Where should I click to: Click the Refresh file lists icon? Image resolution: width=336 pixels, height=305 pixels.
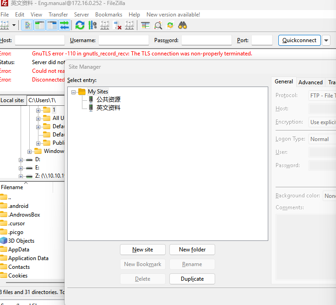pyautogui.click(x=80, y=25)
